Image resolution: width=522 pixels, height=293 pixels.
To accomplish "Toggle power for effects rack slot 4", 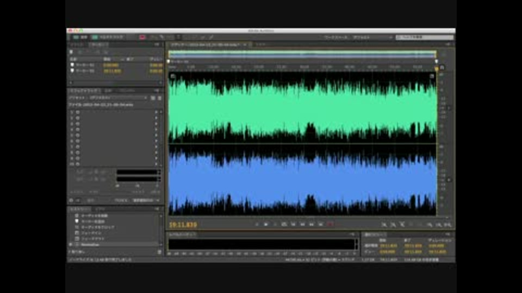I will pos(78,130).
